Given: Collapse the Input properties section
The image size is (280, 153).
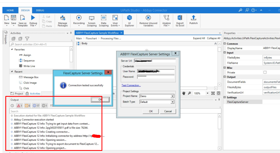Looking at the screenshot, I should [225, 52].
